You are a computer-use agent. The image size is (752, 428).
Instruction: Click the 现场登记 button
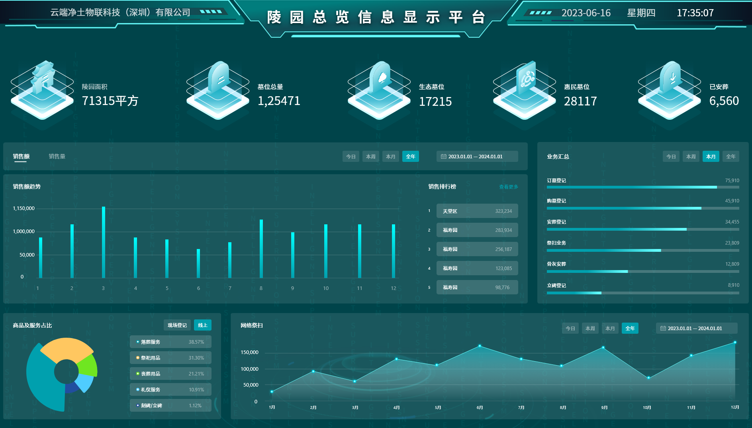pyautogui.click(x=177, y=325)
